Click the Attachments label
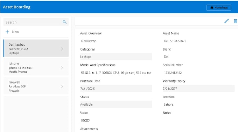The width and height of the screenshot is (238, 132). pyautogui.click(x=89, y=128)
